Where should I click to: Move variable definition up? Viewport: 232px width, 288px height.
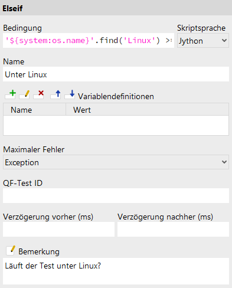[55, 94]
